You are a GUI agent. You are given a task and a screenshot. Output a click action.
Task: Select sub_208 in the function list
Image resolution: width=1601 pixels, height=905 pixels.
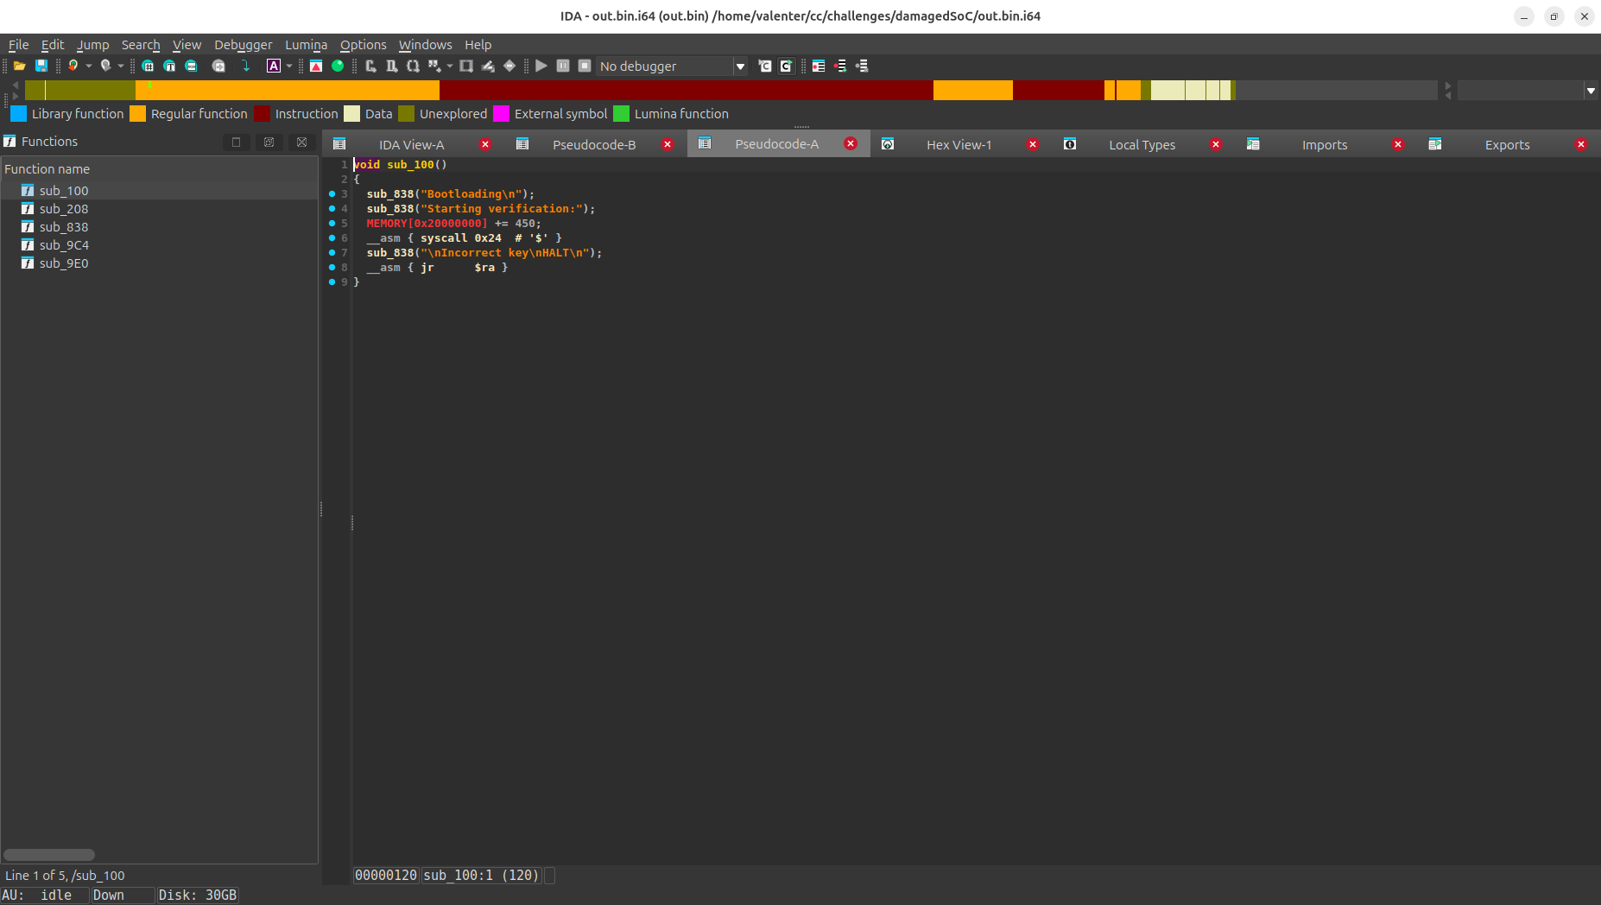point(159,209)
